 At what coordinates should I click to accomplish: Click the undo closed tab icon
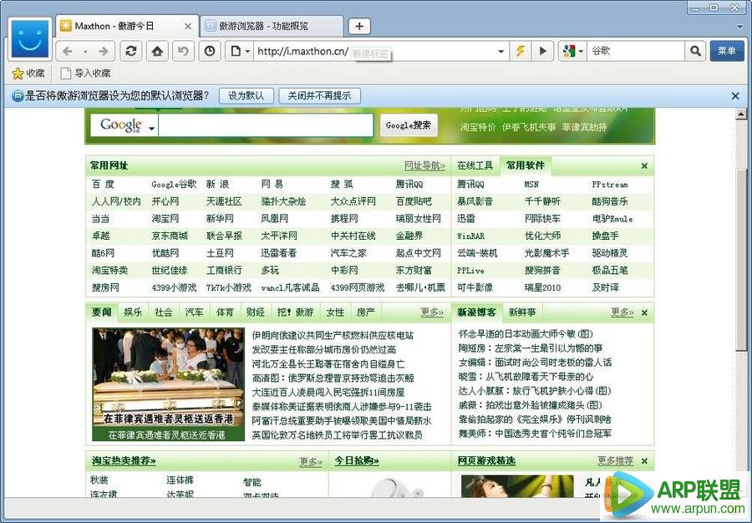tap(183, 51)
